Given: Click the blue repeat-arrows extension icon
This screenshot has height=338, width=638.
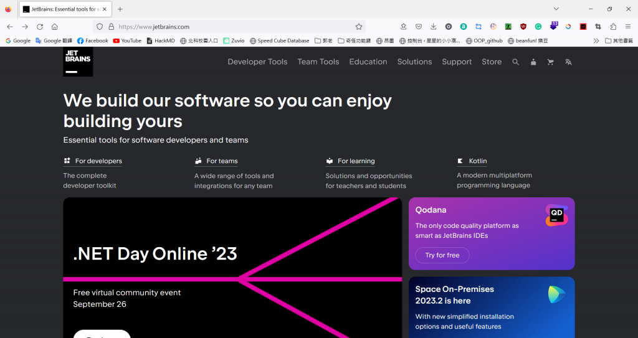Looking at the screenshot, I should tap(478, 27).
